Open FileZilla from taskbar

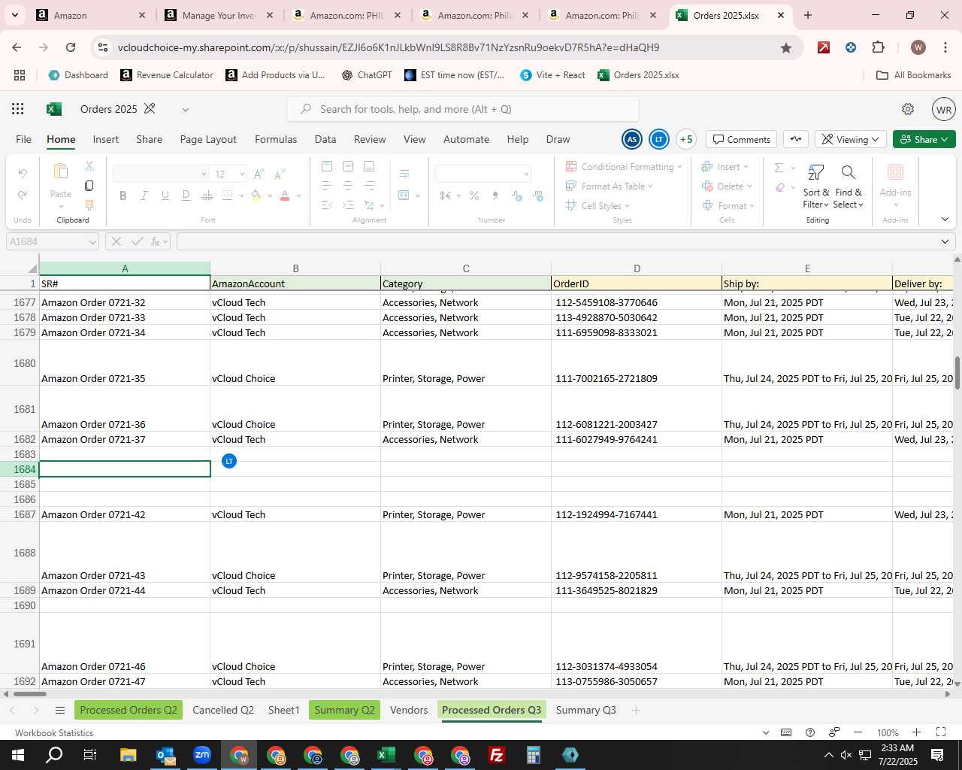496,755
